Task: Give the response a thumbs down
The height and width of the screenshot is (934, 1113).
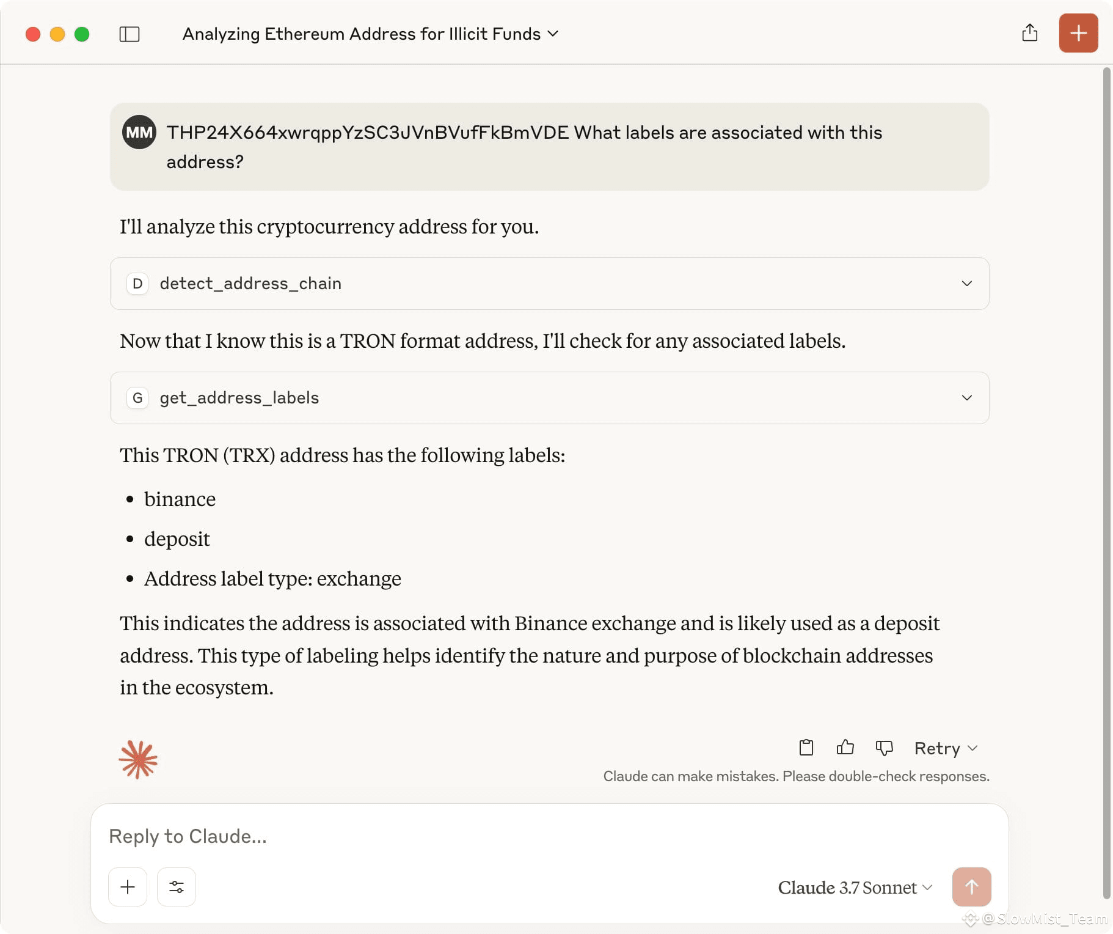Action: pyautogui.click(x=884, y=748)
